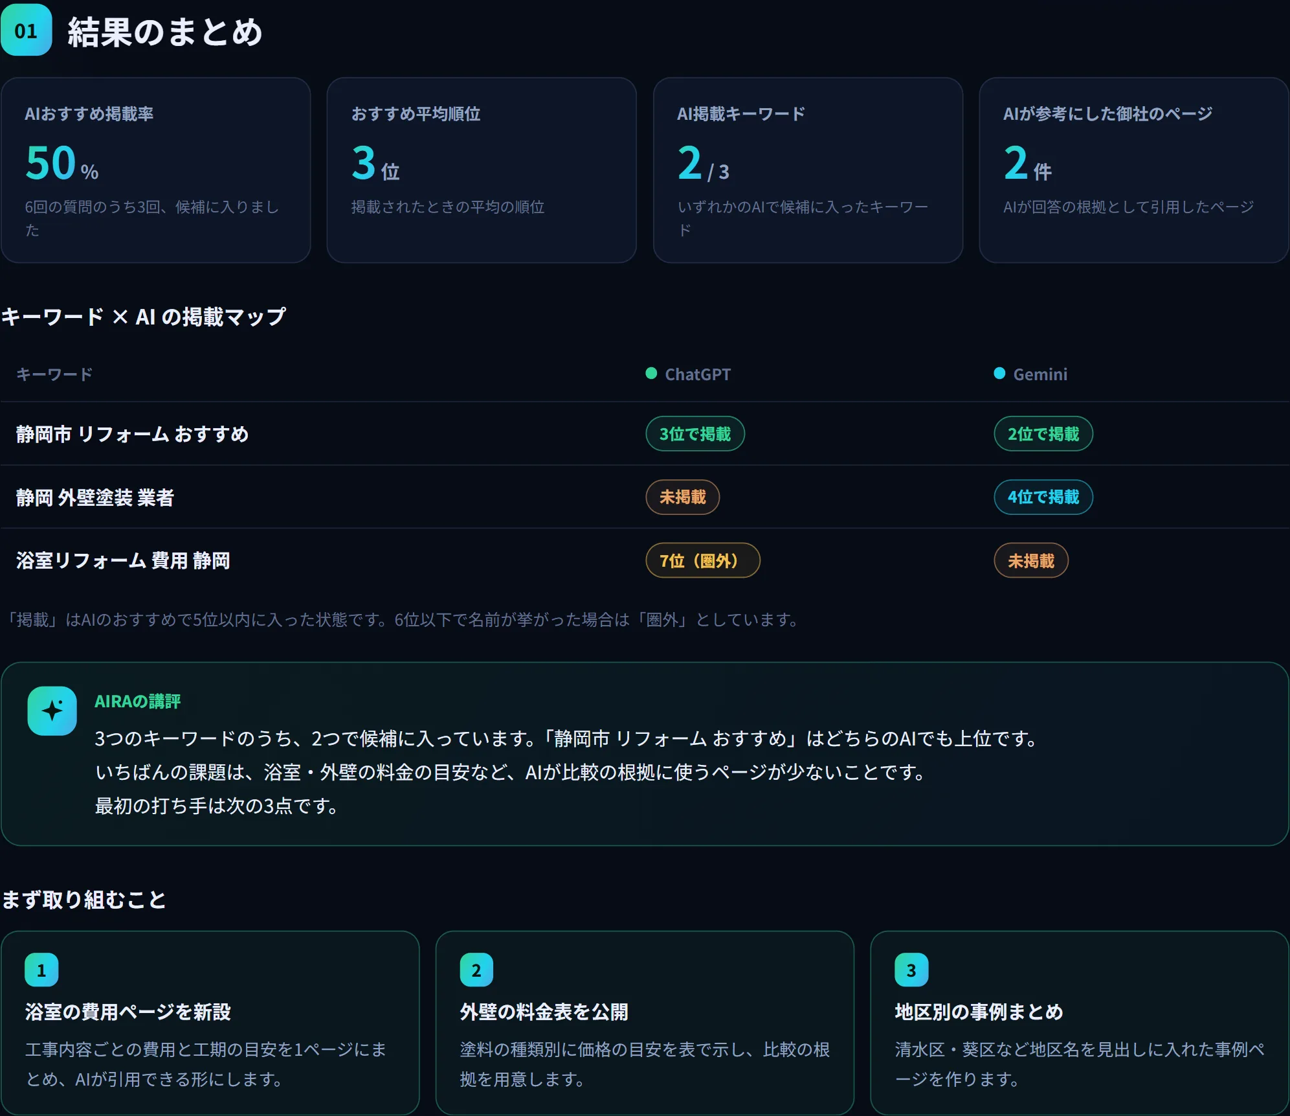Click the 最初の打ち手は次の3点です line
Image resolution: width=1290 pixels, height=1116 pixels.
216,806
